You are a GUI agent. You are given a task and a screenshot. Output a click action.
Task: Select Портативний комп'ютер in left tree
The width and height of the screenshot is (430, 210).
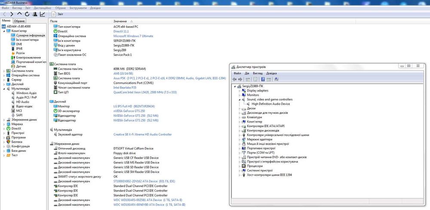click(31, 62)
